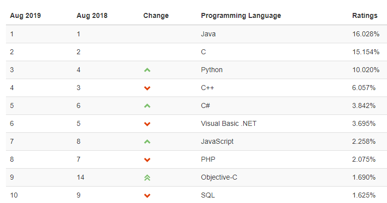Click the red down arrow in PHP row
387x203 pixels.
147,160
